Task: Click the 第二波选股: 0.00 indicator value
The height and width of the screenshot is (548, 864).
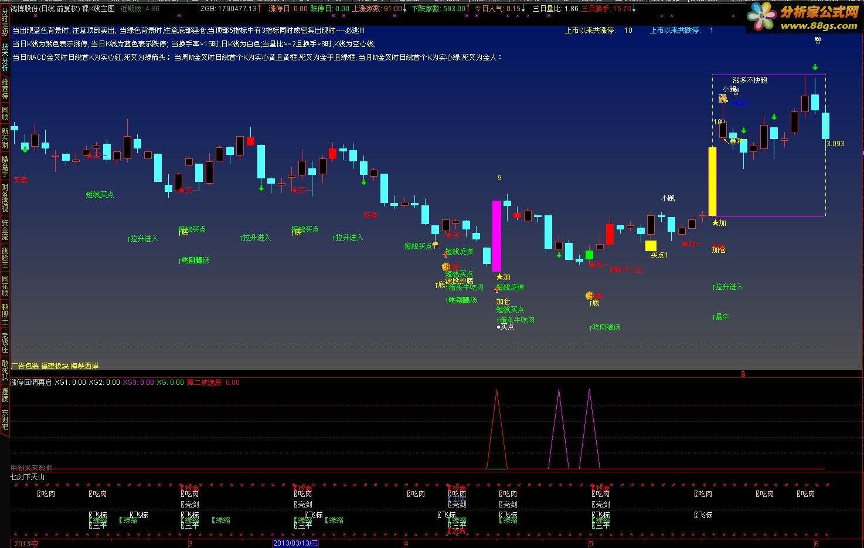Action: (x=213, y=383)
